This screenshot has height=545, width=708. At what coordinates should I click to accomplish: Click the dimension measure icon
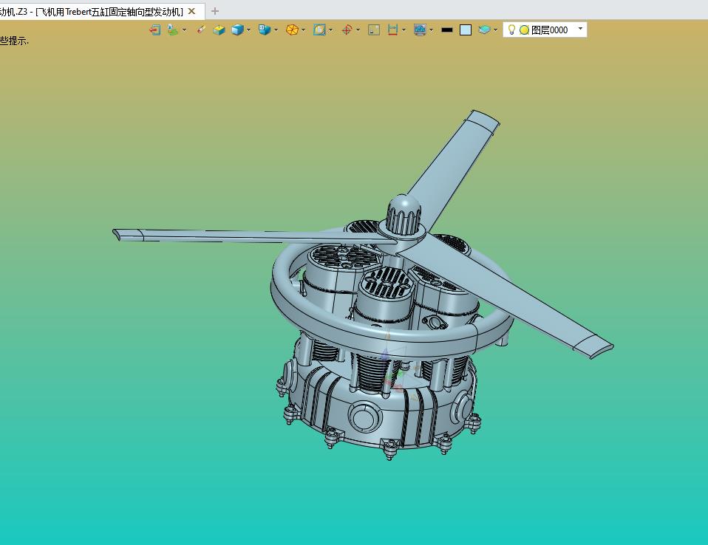point(392,30)
